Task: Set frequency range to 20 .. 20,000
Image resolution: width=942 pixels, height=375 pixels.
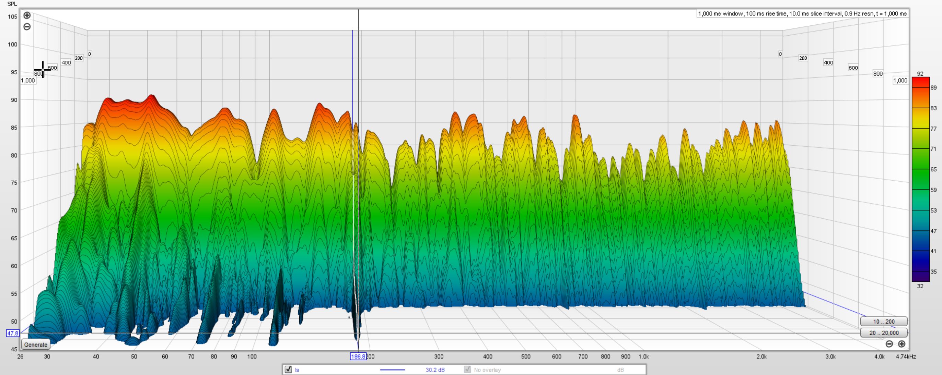Action: 884,332
